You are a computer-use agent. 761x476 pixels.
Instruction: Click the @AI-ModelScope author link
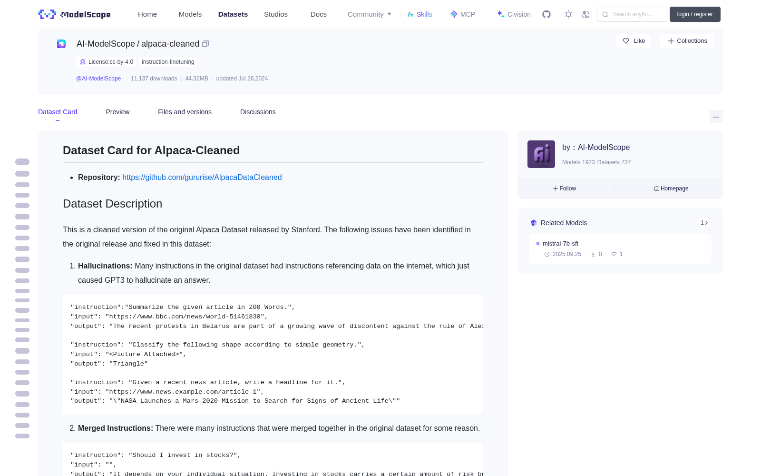[98, 79]
